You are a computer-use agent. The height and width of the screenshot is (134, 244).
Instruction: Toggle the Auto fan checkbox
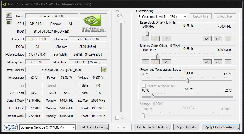[x=117, y=118]
